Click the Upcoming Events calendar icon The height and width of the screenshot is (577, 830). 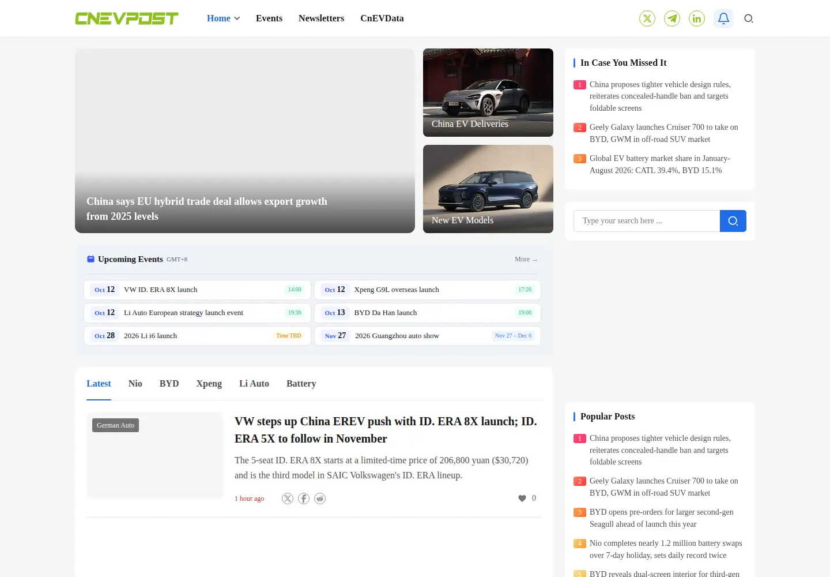click(90, 259)
